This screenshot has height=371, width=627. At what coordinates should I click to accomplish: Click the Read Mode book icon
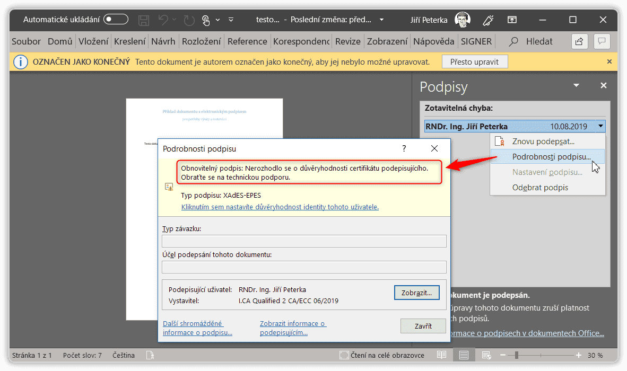[441, 355]
